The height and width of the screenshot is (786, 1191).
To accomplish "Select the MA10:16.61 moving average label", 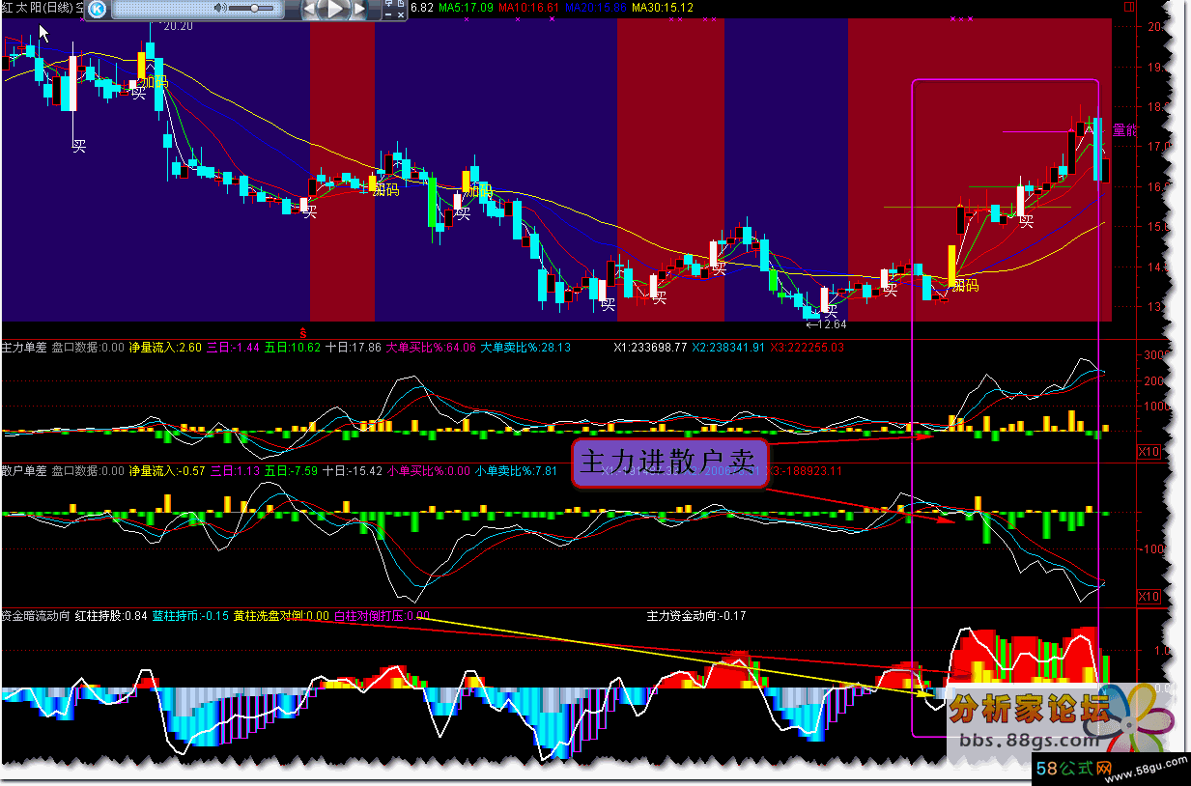I will [x=529, y=8].
